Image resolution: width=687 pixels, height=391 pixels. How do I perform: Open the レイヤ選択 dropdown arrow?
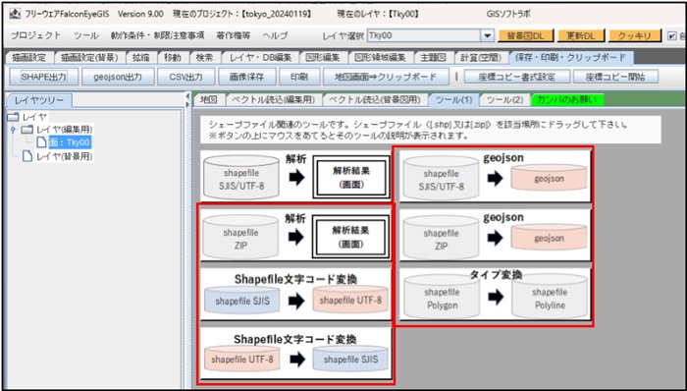coord(487,36)
